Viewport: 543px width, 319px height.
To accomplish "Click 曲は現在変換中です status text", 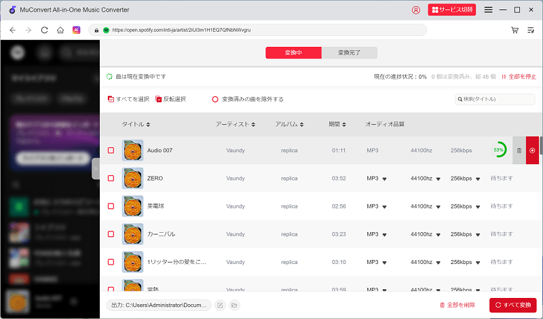I will pyautogui.click(x=141, y=77).
